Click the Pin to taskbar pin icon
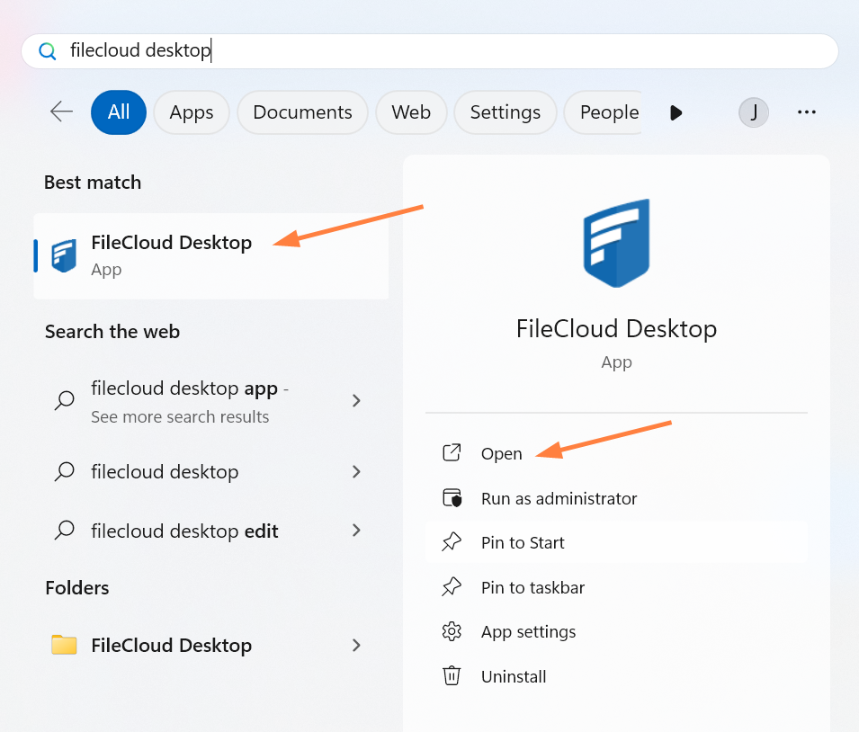 (452, 587)
